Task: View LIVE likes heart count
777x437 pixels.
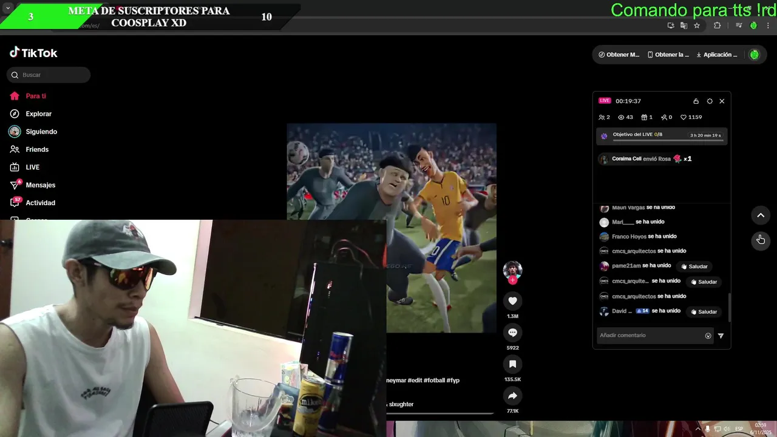Action: pyautogui.click(x=691, y=117)
